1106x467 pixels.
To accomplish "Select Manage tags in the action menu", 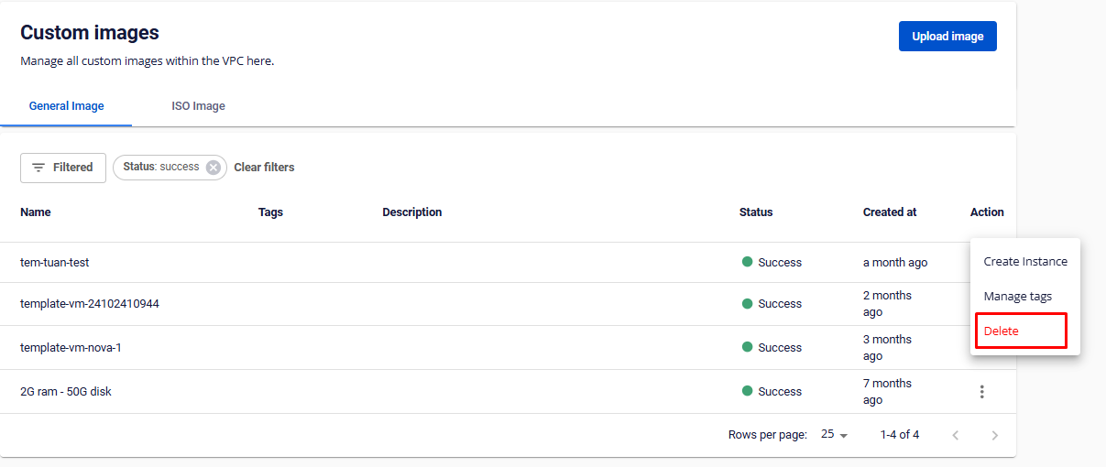I will coord(1017,297).
